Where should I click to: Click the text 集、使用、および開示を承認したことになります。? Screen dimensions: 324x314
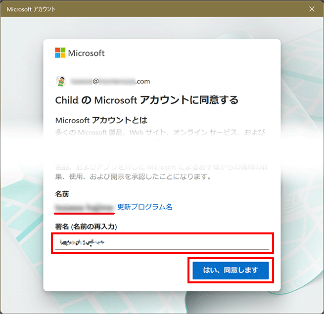(x=133, y=177)
